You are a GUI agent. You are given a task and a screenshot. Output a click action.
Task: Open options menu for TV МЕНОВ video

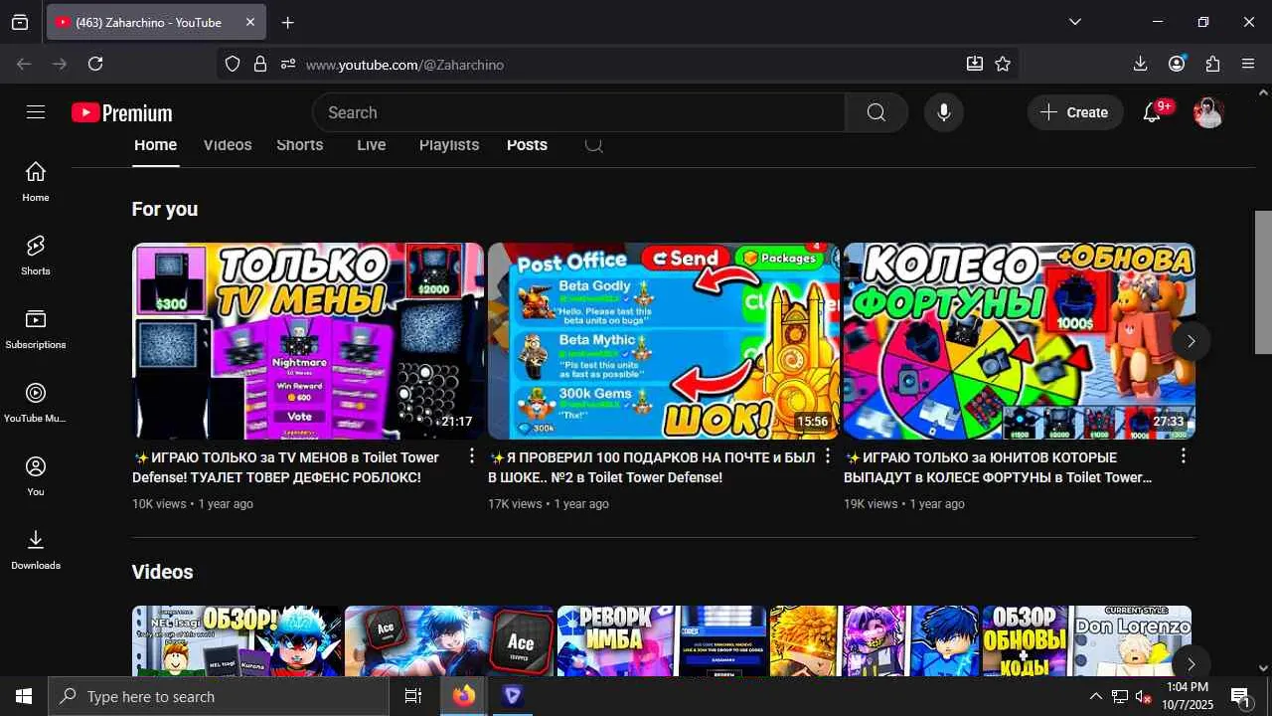(x=472, y=456)
